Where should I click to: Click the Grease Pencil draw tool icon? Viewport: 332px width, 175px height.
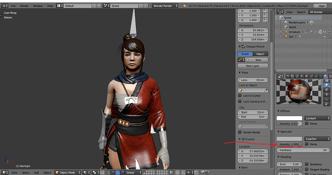241,60
